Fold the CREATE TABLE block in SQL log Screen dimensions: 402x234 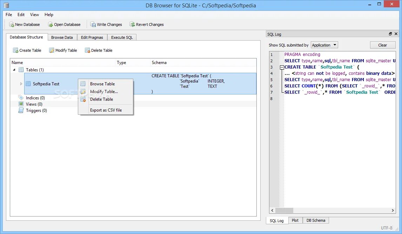[x=282, y=68]
